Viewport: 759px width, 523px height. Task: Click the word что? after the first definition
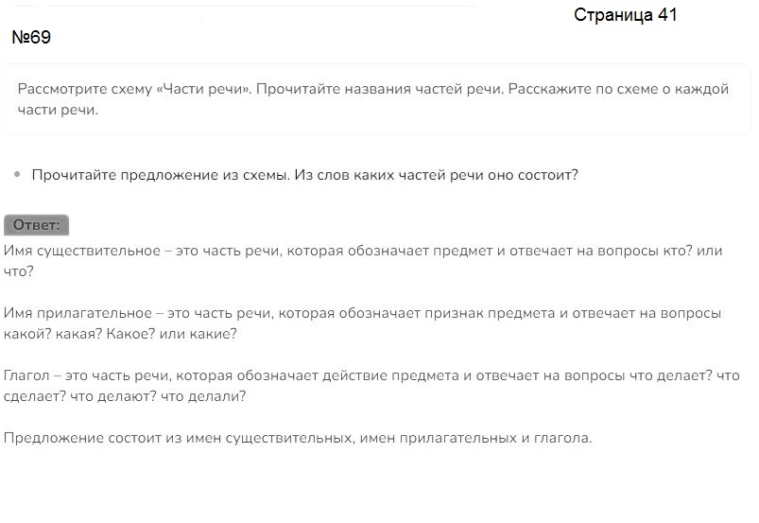point(19,271)
